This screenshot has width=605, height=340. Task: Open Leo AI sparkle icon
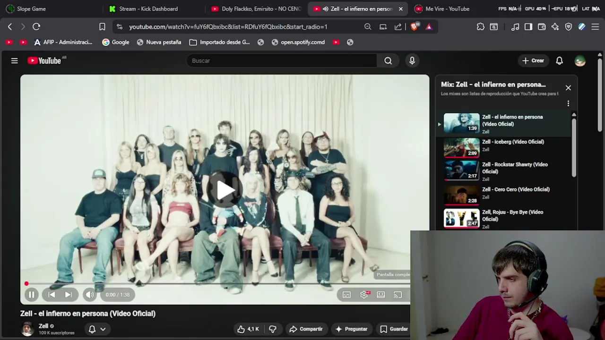click(555, 27)
